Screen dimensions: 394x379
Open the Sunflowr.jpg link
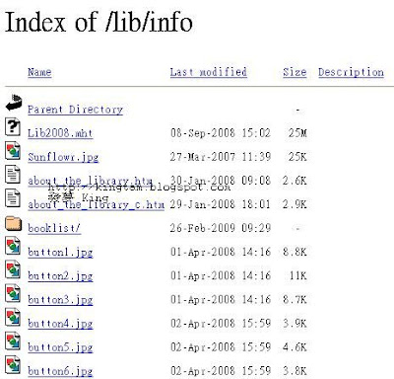63,157
